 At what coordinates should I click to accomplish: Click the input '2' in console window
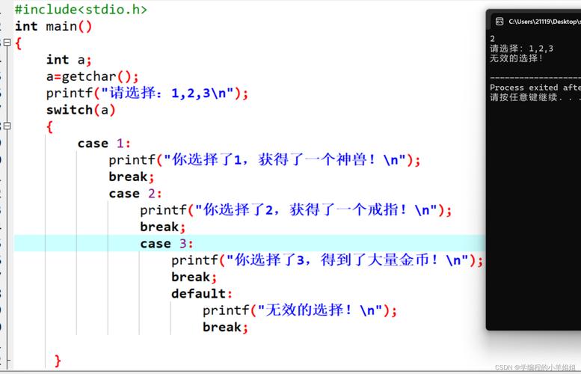pos(493,39)
